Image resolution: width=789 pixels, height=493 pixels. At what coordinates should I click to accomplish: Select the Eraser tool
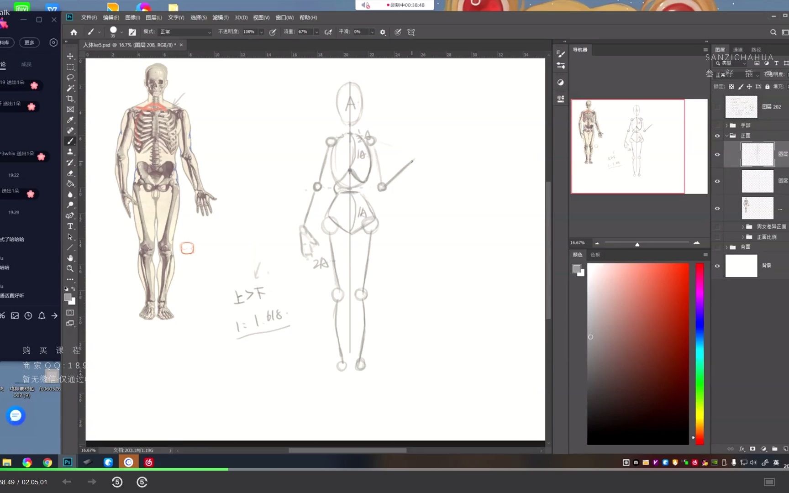(70, 173)
